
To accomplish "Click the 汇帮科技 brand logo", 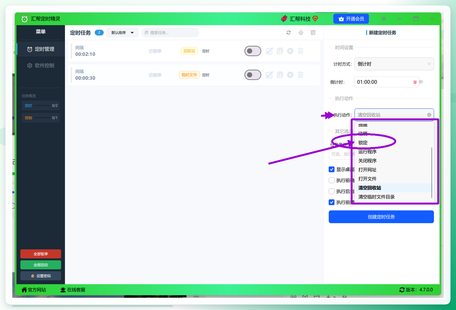I will (x=284, y=19).
